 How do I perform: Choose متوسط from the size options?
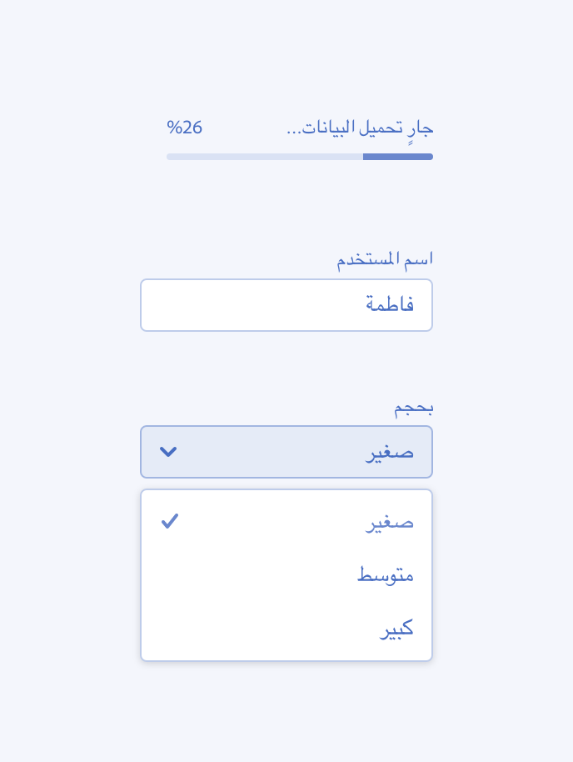(386, 575)
